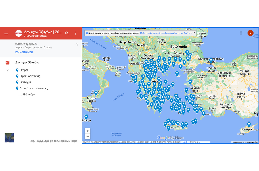Image resolution: width=259 pixels, height=171 pixels.
Task: Click the user account avatar
Action: pyautogui.click(x=250, y=33)
